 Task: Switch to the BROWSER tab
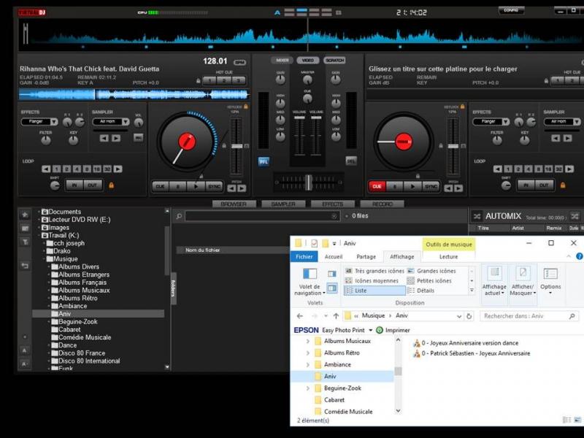234,204
